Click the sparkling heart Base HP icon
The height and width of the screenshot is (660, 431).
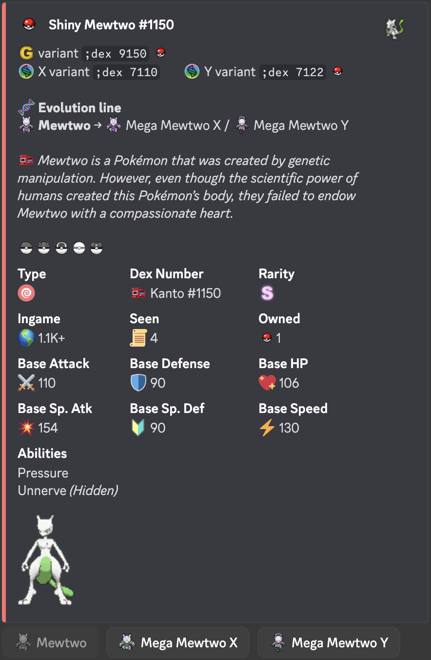click(x=267, y=383)
